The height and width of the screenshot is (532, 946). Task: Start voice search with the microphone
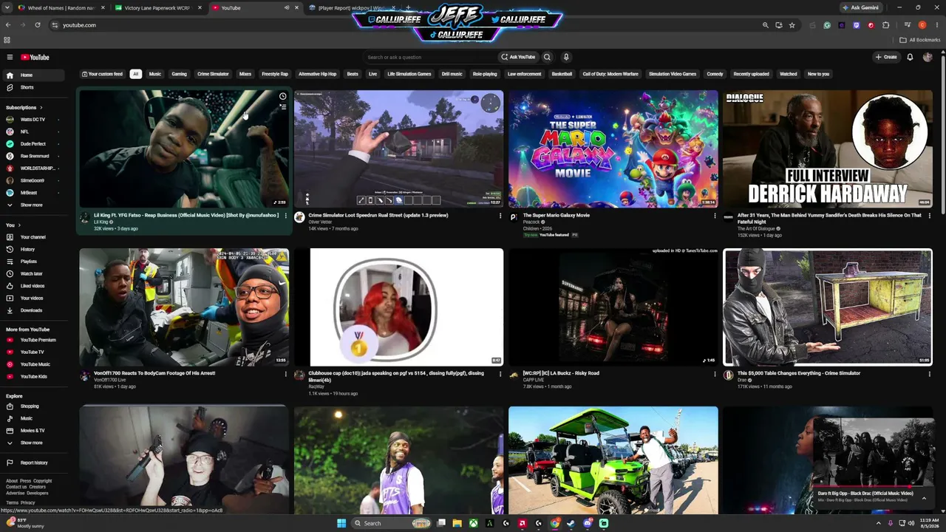tap(566, 57)
